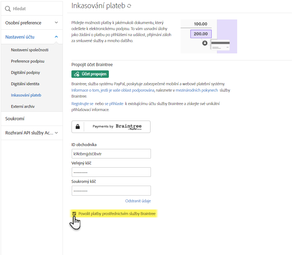Open Externí archiv page
The image size is (293, 255).
(x=23, y=106)
